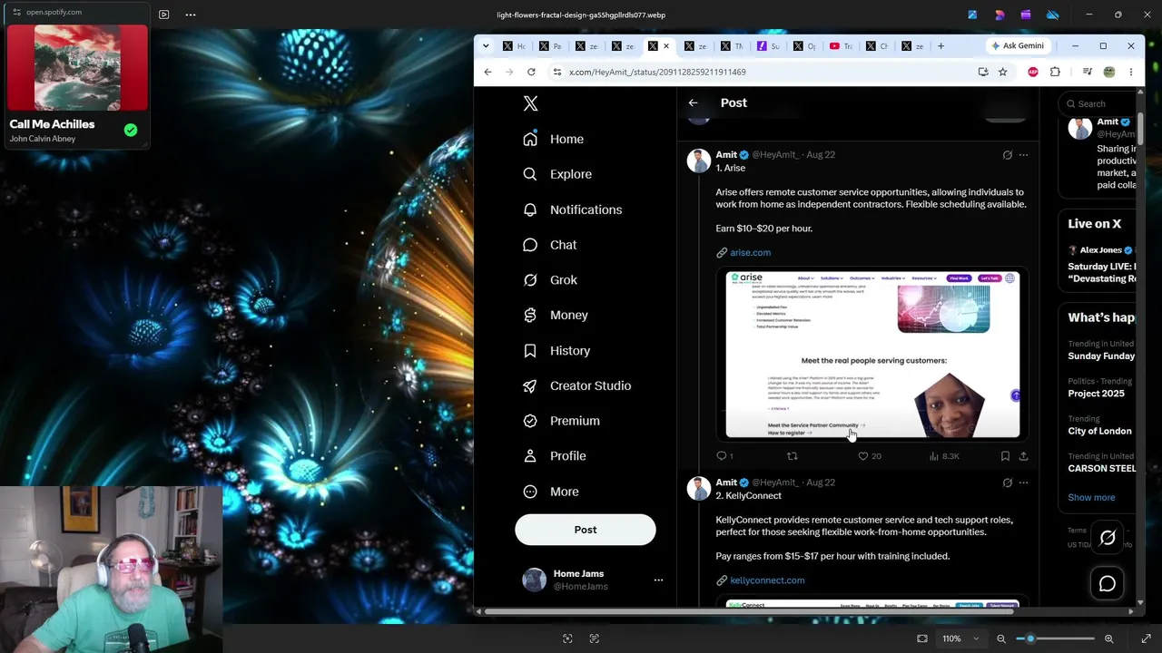Bookmark this page with the star icon
This screenshot has height=653, width=1162.
click(1002, 72)
